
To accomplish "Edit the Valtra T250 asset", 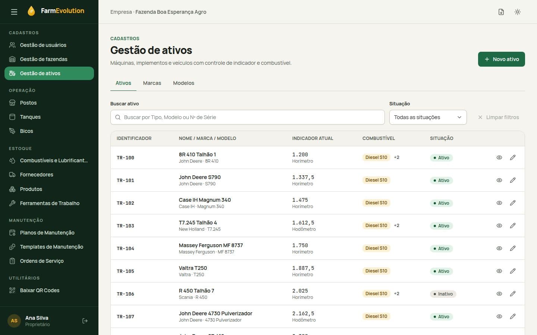I will (513, 271).
